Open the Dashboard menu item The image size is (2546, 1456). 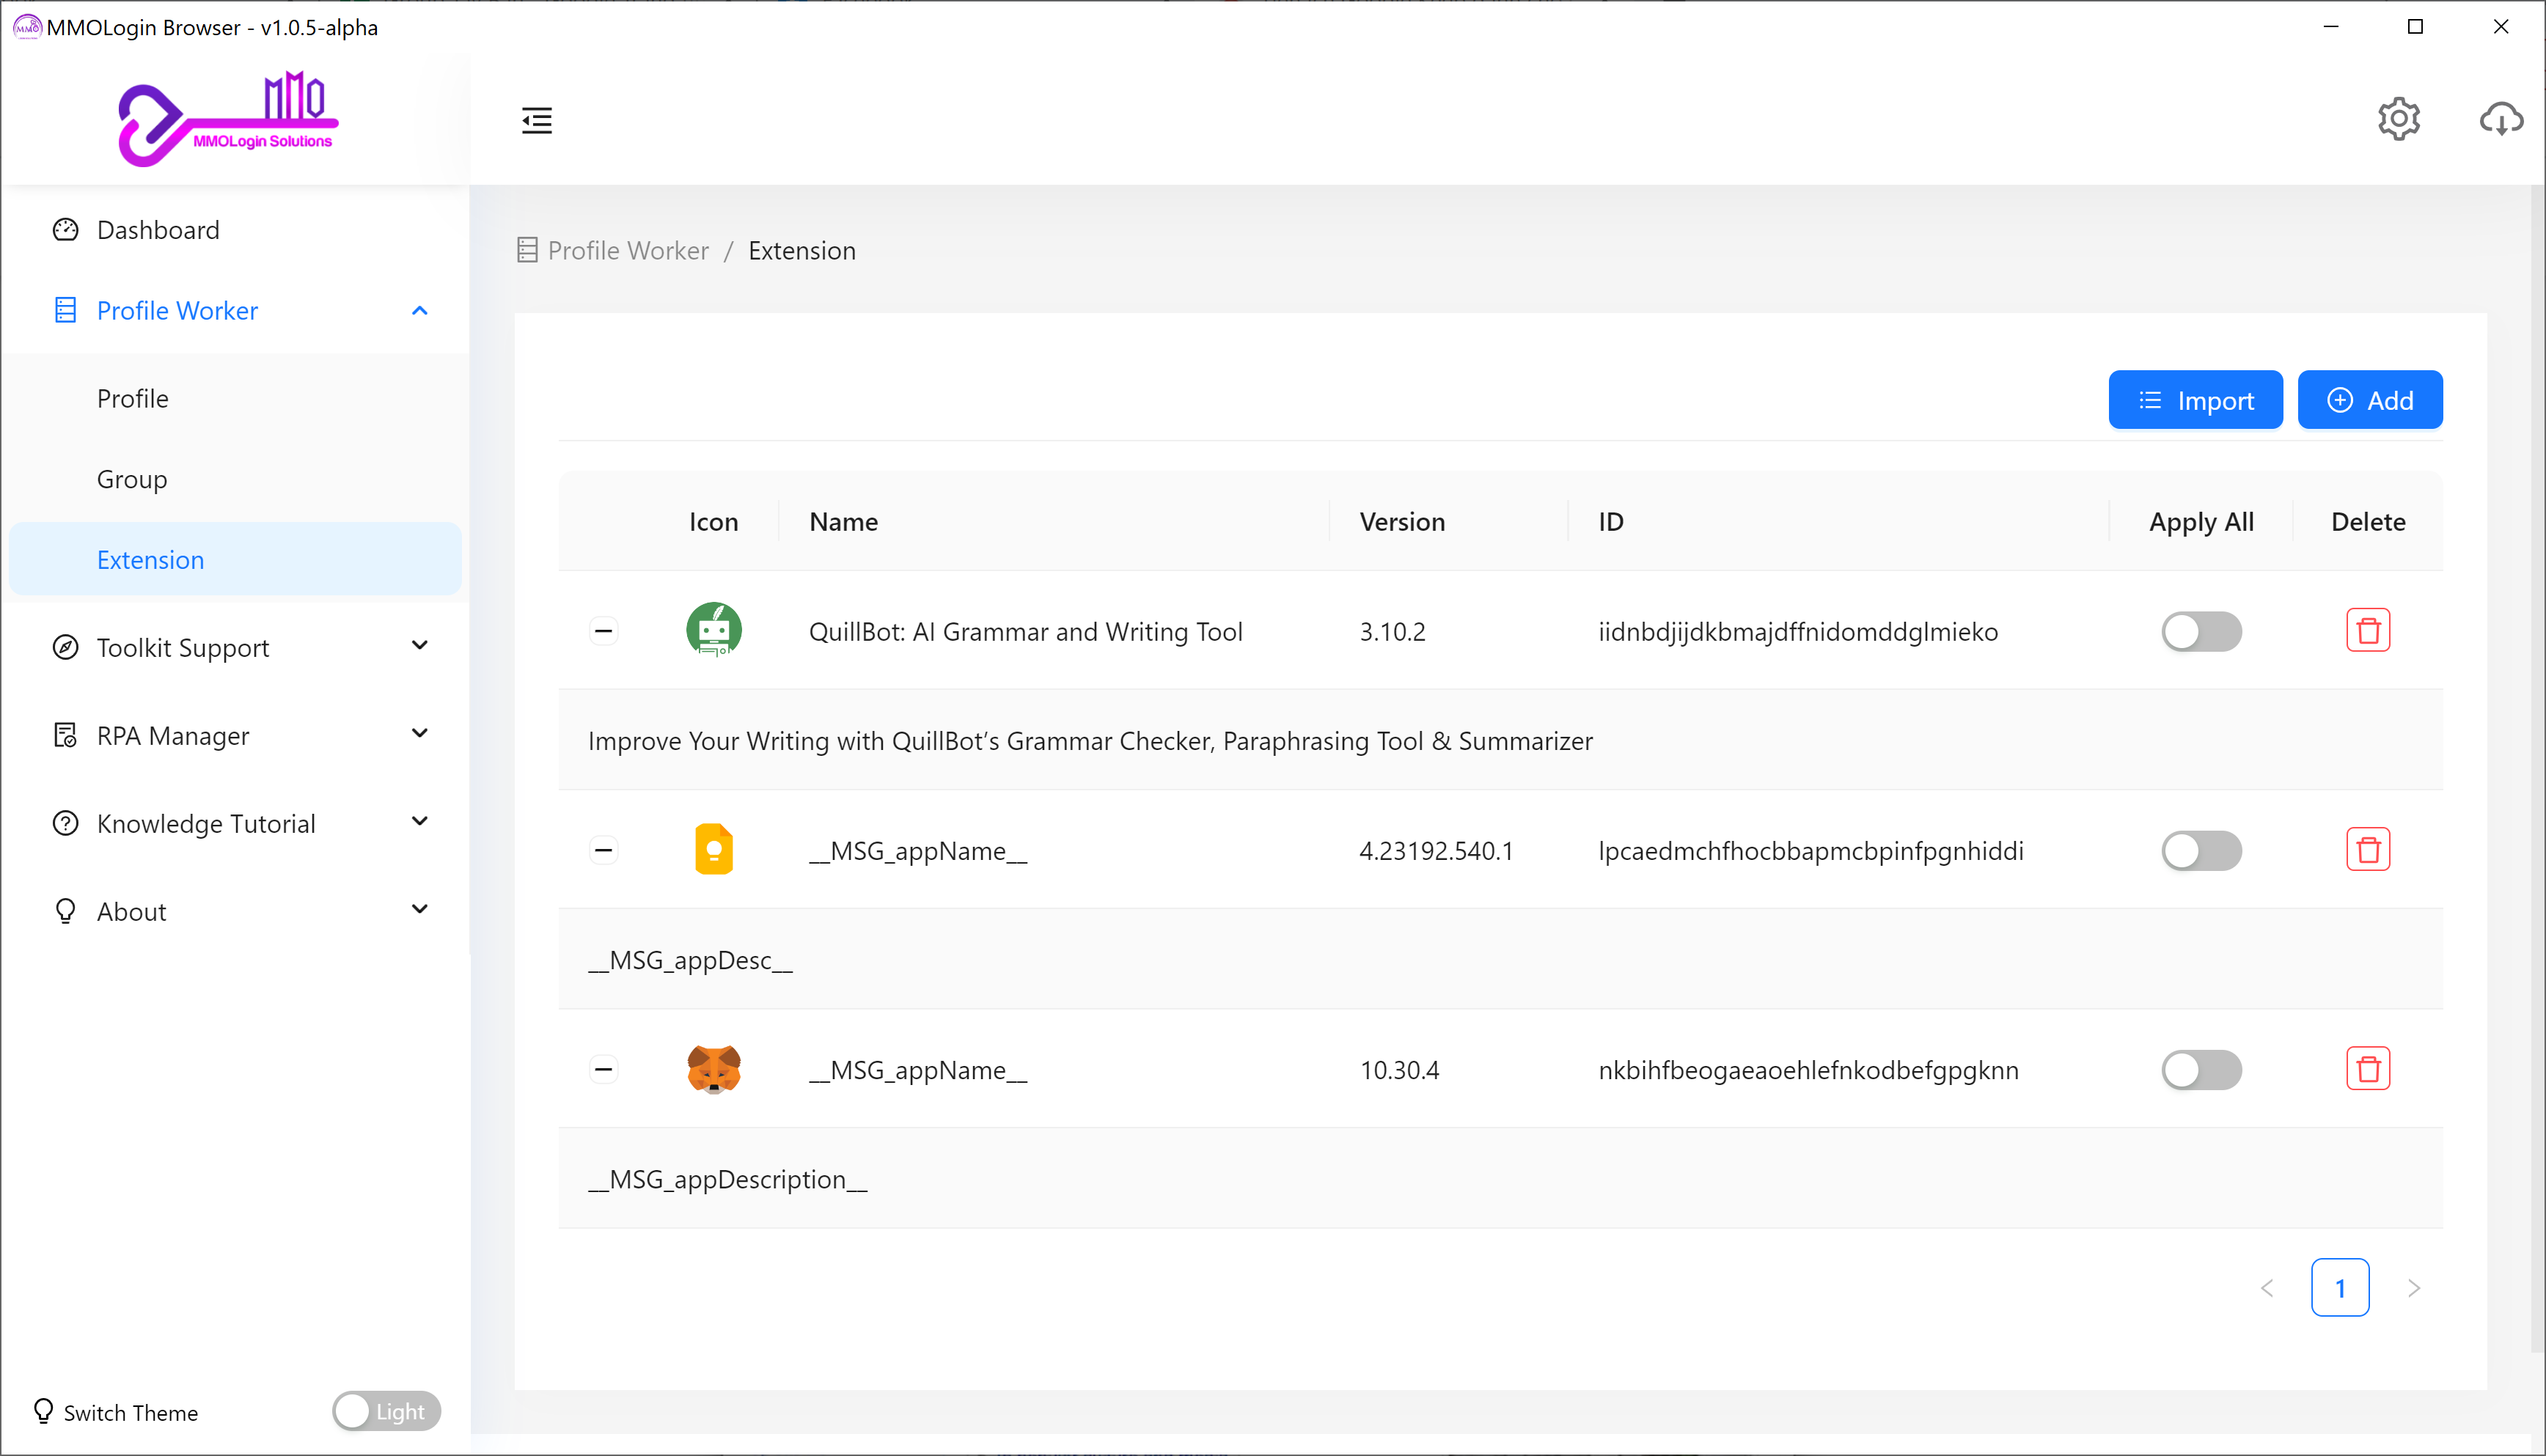[x=158, y=230]
